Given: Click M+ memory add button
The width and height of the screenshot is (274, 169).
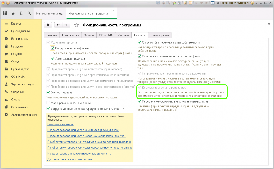Looking at the screenshot, I should [x=201, y=3].
